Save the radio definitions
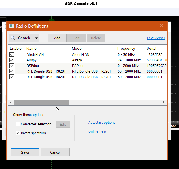The width and height of the screenshot is (179, 169). click(25, 152)
